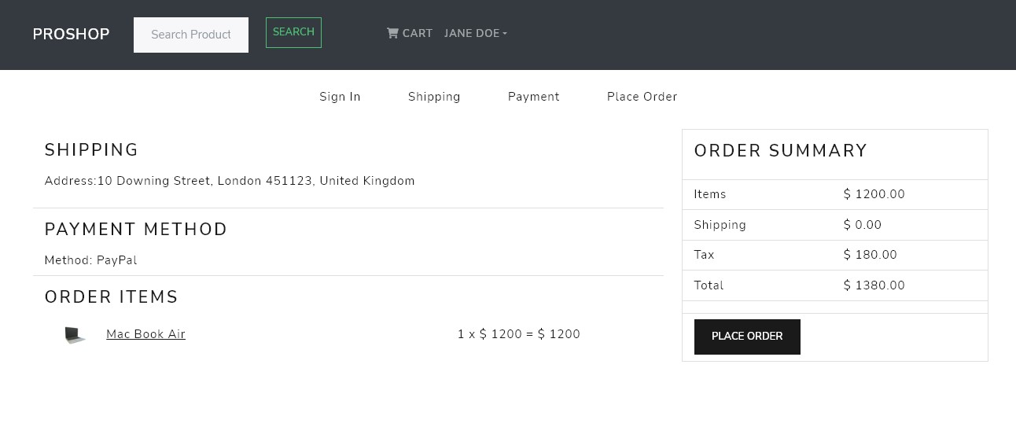This screenshot has width=1016, height=438.
Task: Select the Place Order step label
Action: 642,97
